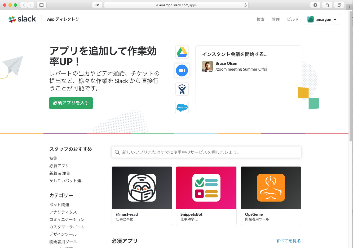Open the OpsGenie app card
This screenshot has width=353, height=248.
271,196
